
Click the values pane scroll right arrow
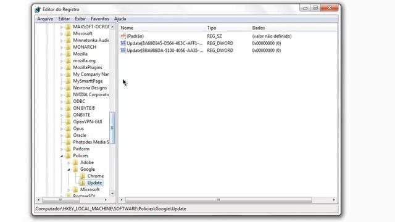(x=334, y=200)
